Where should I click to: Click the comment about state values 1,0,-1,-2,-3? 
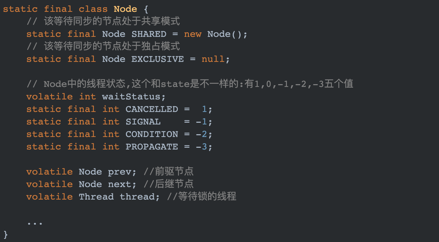click(190, 84)
